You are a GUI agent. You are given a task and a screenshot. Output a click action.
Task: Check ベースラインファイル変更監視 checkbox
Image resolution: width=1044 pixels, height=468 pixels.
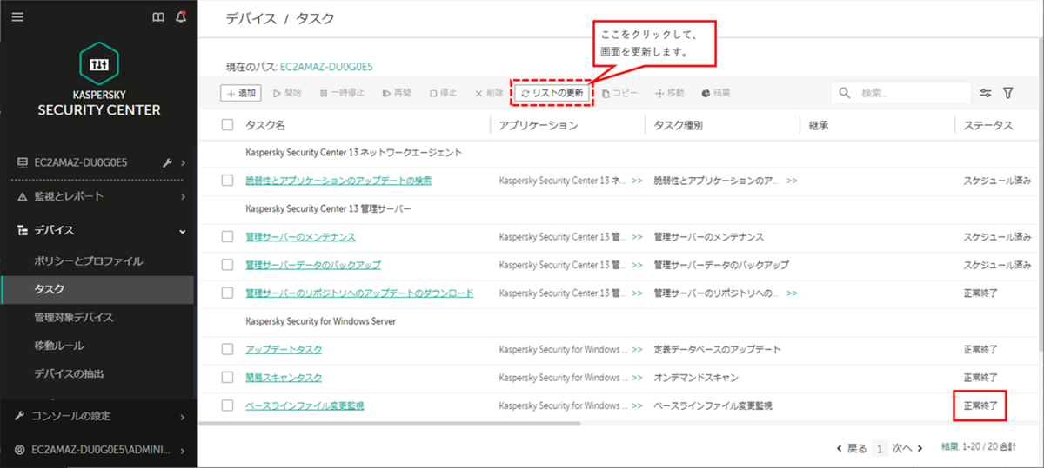(x=227, y=405)
